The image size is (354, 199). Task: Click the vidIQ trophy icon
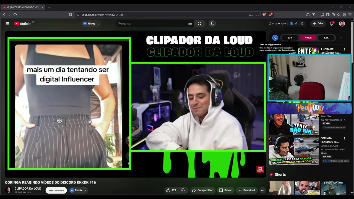tap(302, 23)
